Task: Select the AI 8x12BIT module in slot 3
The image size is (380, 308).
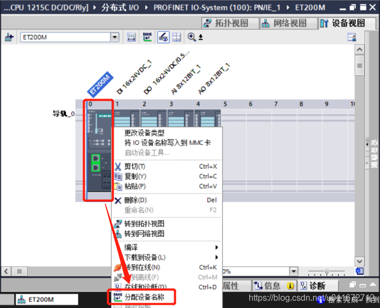Action: click(181, 118)
